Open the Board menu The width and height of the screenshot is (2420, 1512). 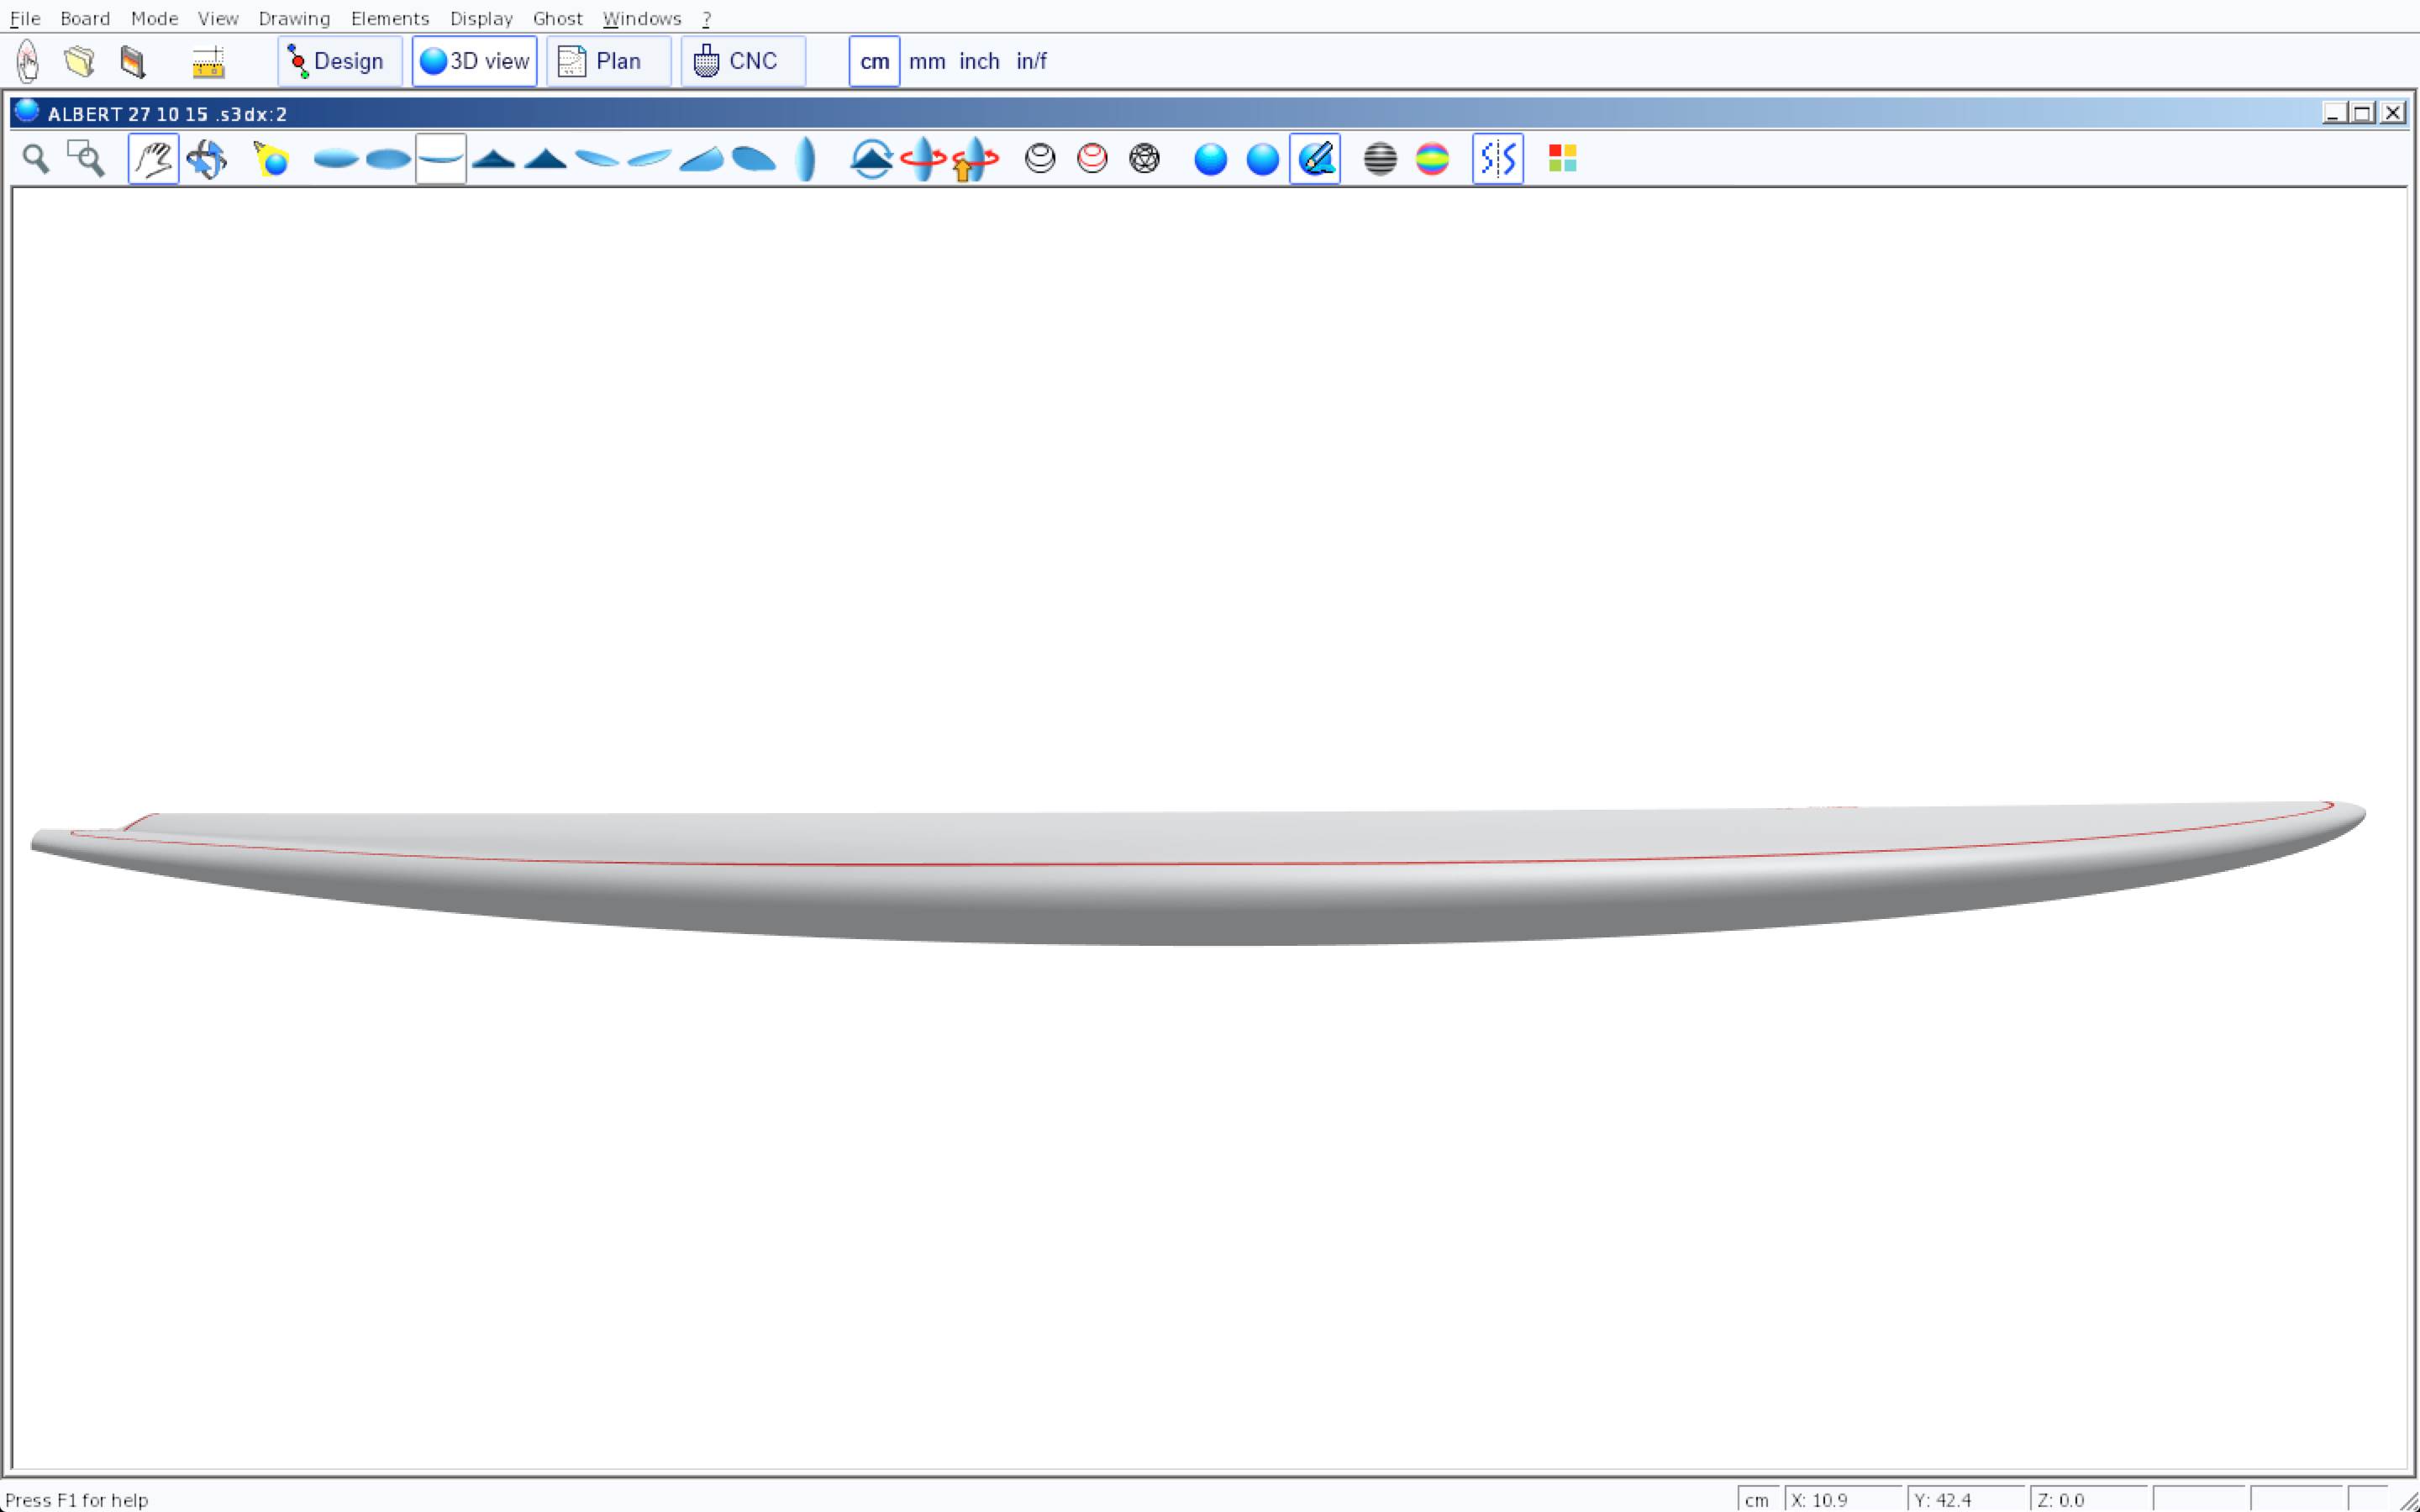tap(85, 18)
